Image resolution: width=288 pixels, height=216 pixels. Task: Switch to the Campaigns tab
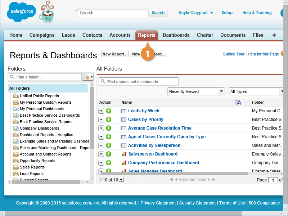pos(42,35)
